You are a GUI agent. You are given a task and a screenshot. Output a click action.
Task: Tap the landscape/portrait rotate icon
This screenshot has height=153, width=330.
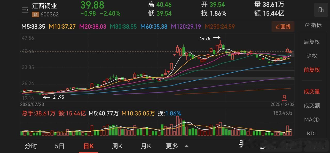[x=321, y=10]
